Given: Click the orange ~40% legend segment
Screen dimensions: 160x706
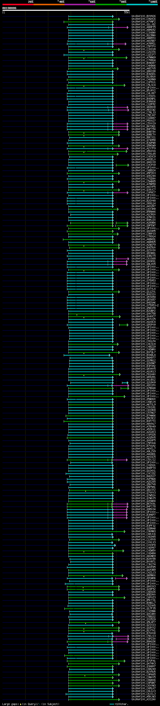Looking at the screenshot, I should tap(49, 5).
